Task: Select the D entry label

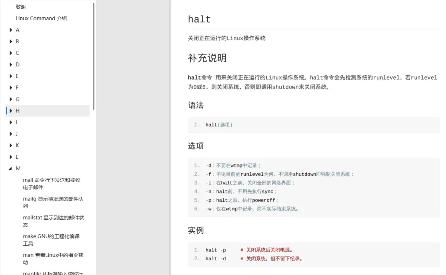Action: [18, 64]
